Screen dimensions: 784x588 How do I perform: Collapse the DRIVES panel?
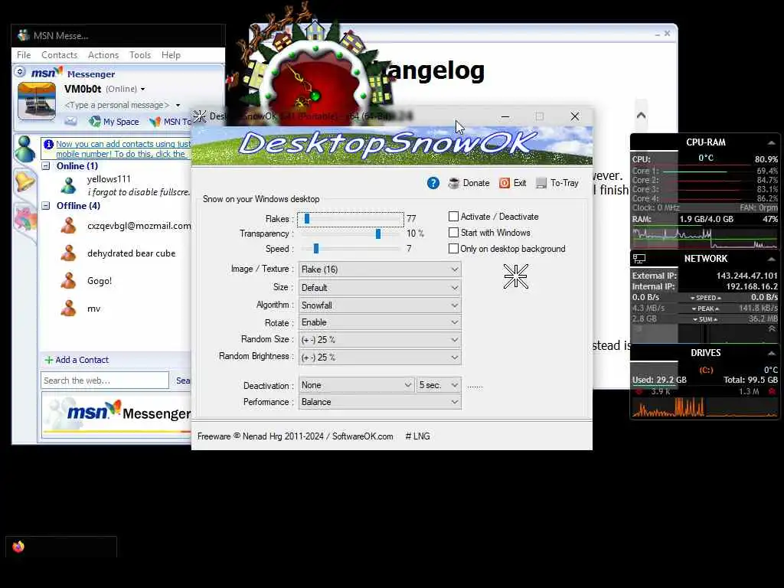(x=772, y=353)
